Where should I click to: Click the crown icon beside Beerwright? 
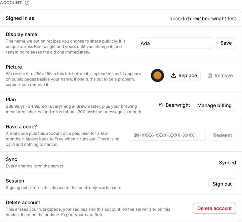(161, 105)
